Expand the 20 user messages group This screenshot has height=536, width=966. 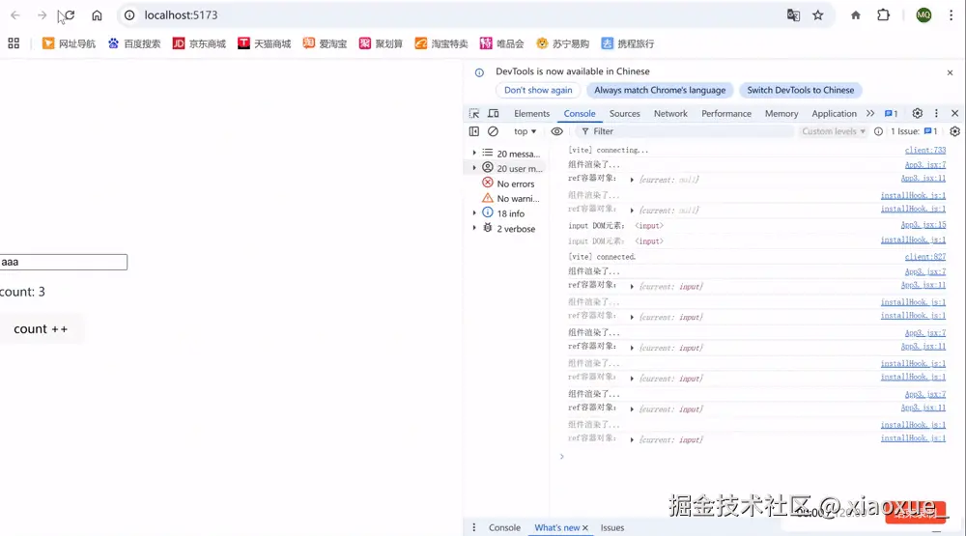click(474, 168)
